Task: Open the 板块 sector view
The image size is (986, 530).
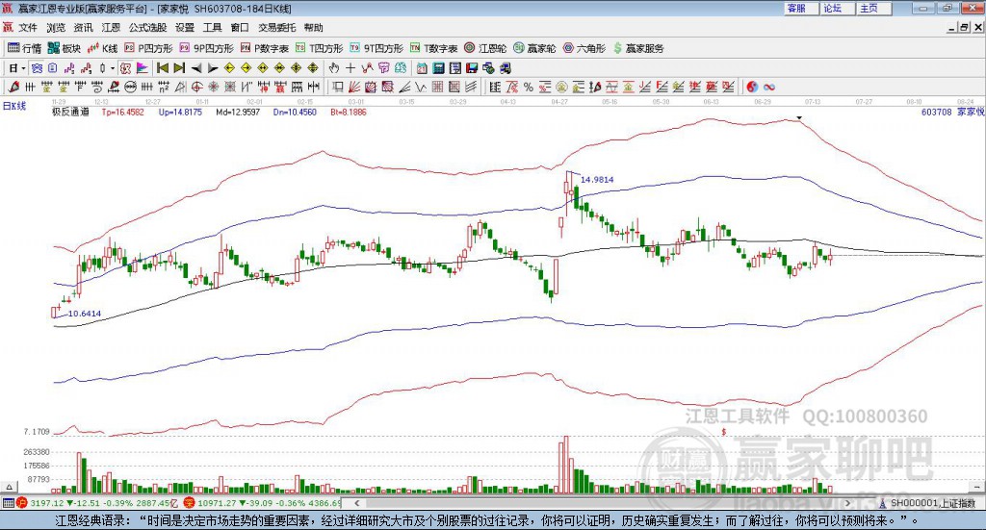Action: pyautogui.click(x=65, y=48)
